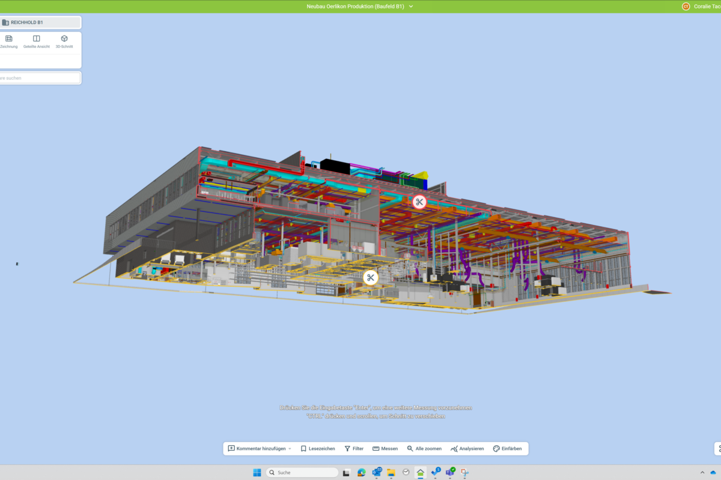The image size is (721, 480).
Task: Open the Filter tool
Action: (354, 449)
